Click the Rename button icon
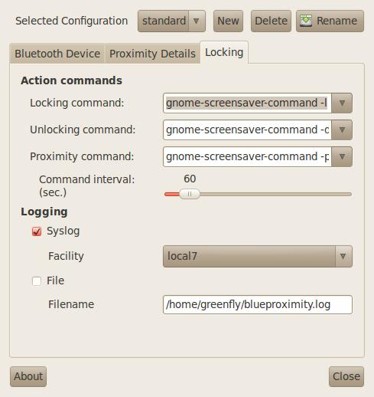 pos(306,21)
